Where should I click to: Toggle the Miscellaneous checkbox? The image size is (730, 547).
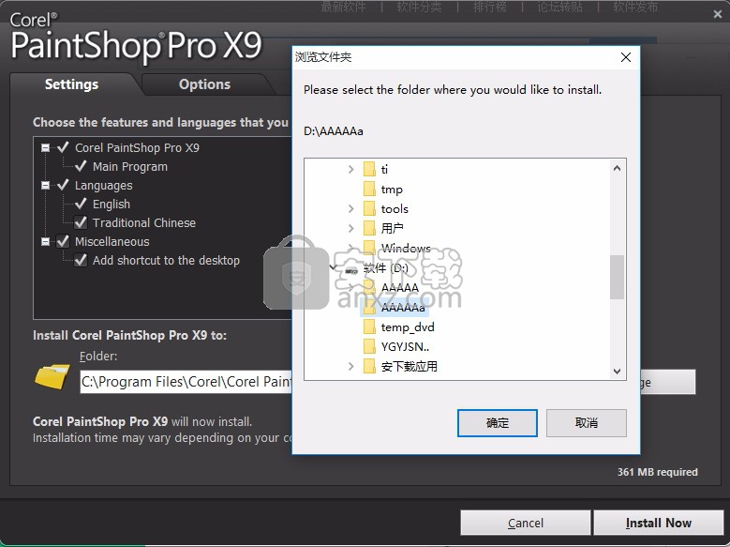63,241
